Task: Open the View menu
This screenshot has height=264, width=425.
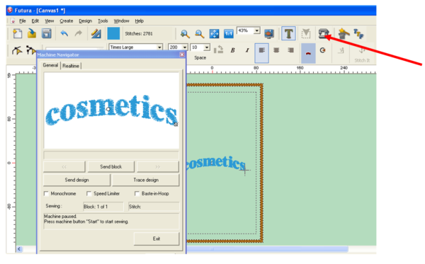Action: tap(50, 21)
